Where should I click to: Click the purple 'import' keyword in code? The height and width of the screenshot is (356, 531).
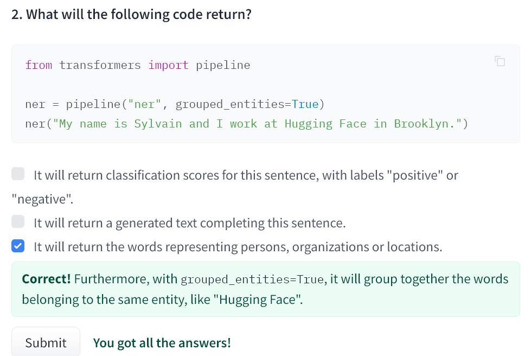[168, 66]
